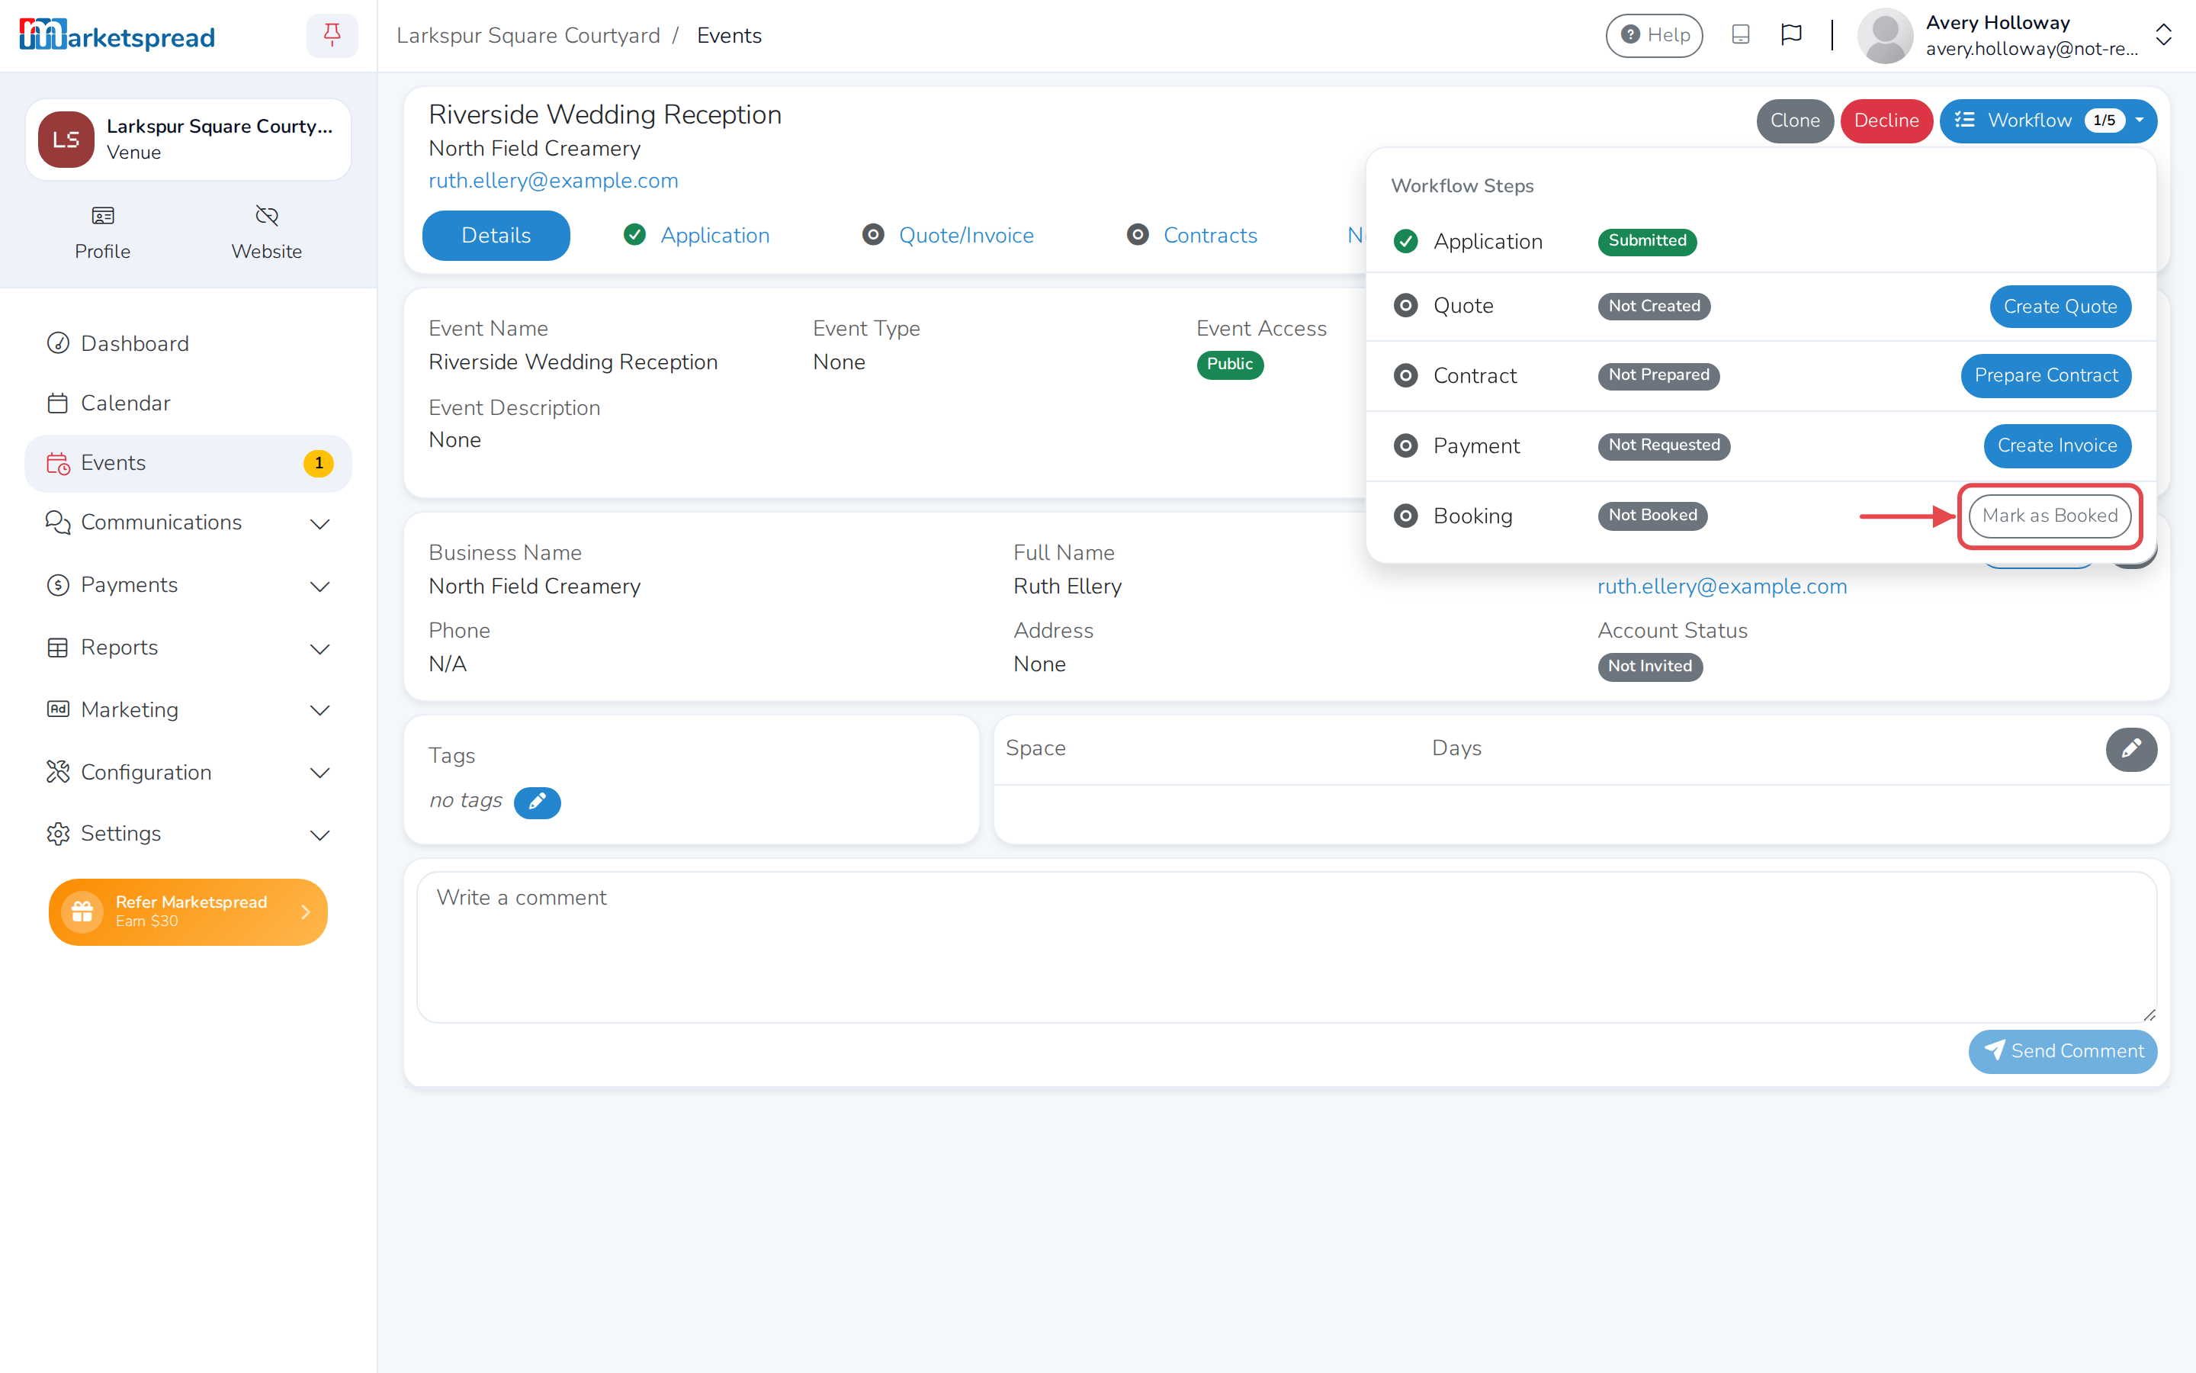Click the LS venue avatar
This screenshot has height=1373, width=2196.
66,140
